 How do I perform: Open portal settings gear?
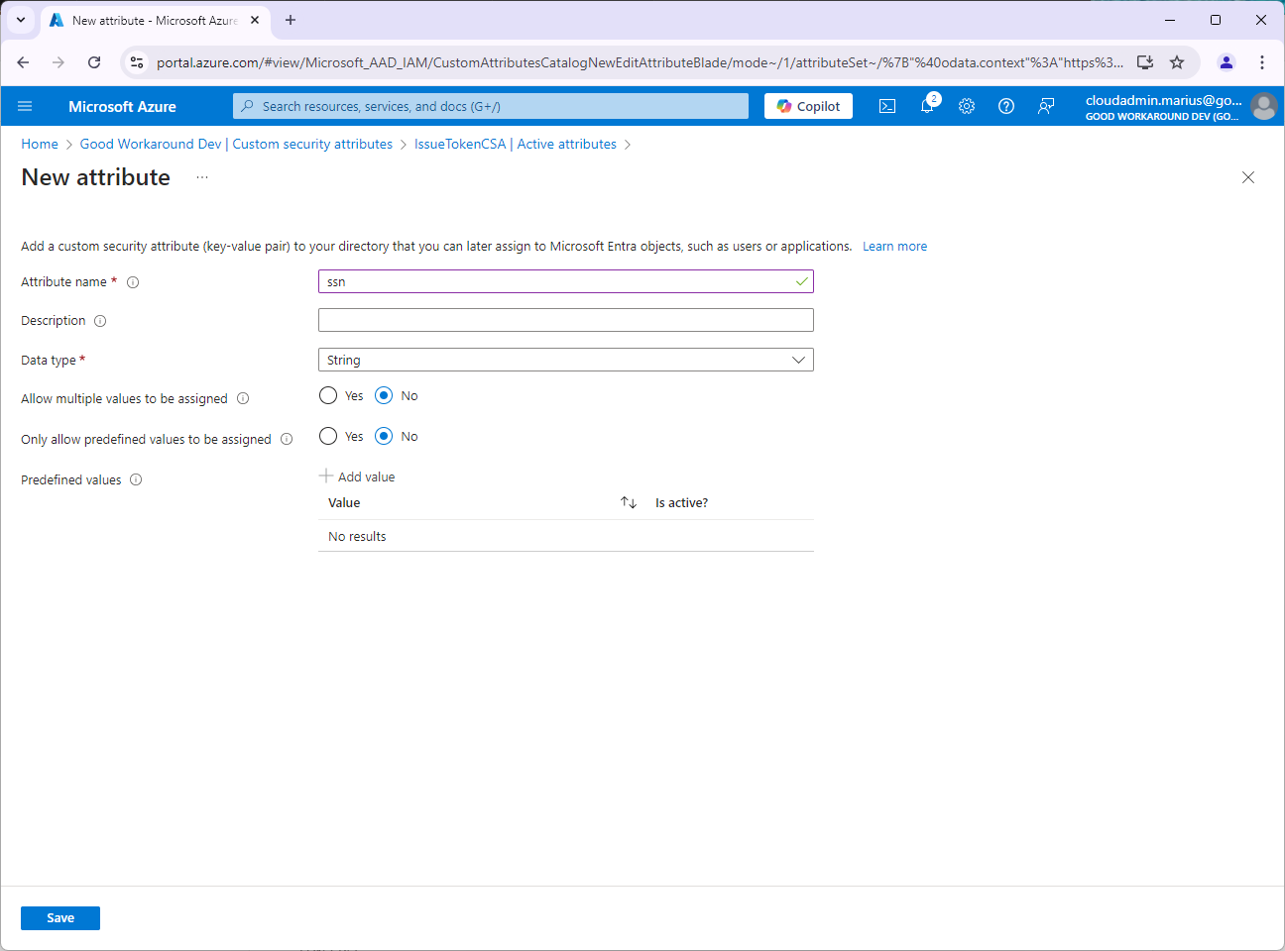pyautogui.click(x=967, y=106)
